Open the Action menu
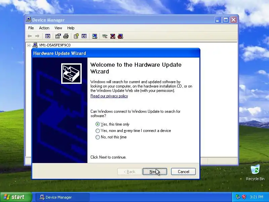 pyautogui.click(x=44, y=28)
